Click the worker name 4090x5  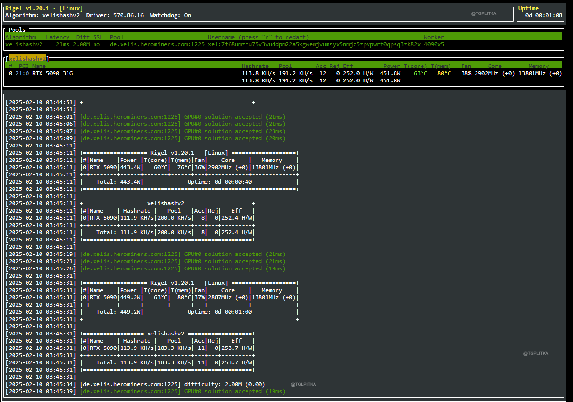click(434, 44)
